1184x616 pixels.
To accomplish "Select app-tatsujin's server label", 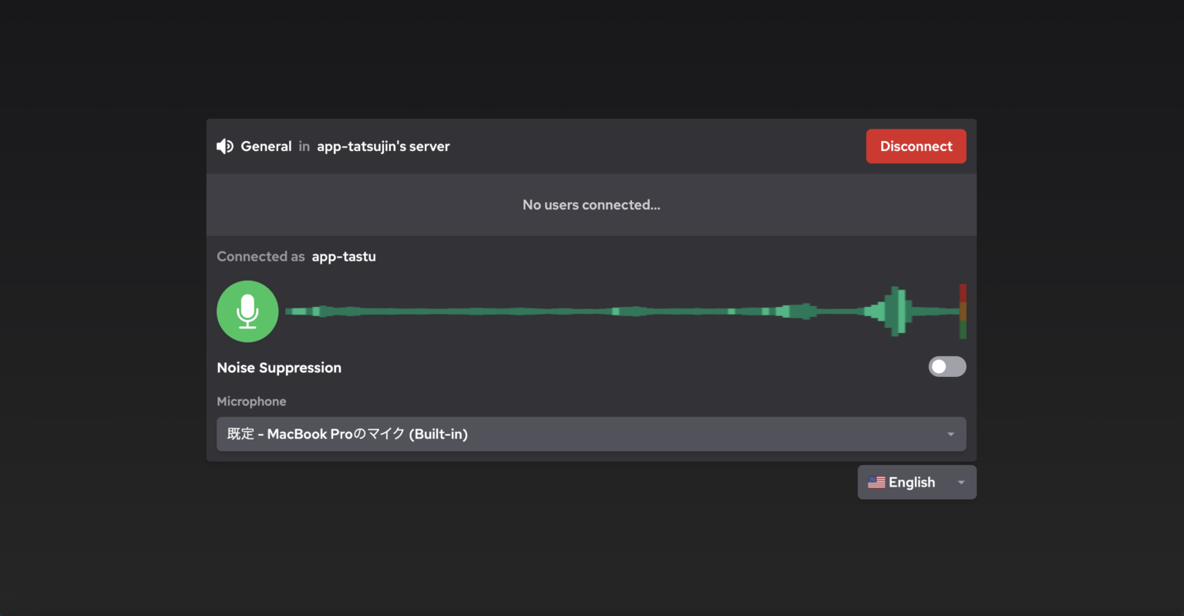I will pyautogui.click(x=383, y=146).
